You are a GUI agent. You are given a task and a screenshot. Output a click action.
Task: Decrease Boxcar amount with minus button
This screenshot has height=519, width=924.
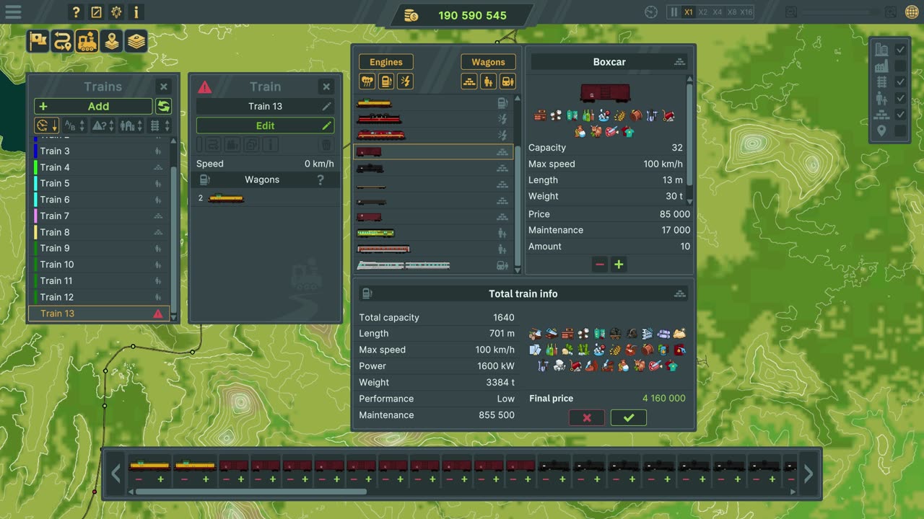pyautogui.click(x=600, y=265)
